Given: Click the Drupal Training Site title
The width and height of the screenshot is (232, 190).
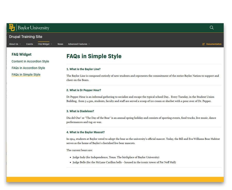Looking at the screenshot, I should (26, 37).
